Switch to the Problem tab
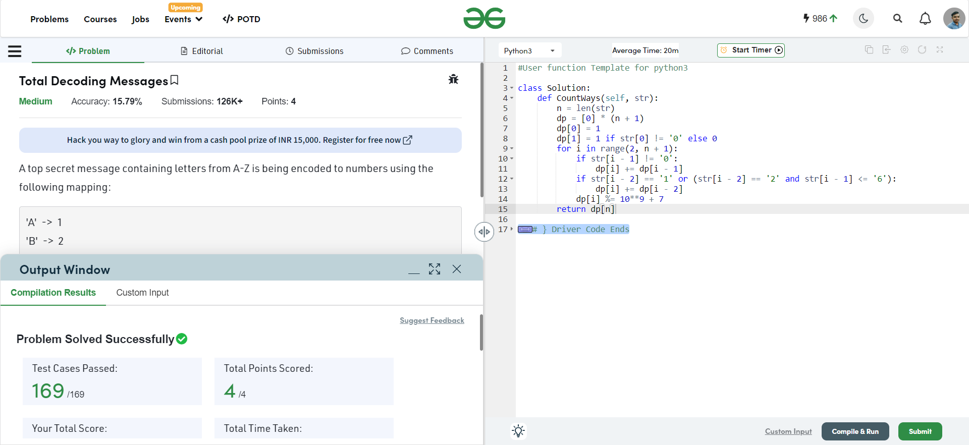Screen dimensions: 969x445 pos(88,51)
